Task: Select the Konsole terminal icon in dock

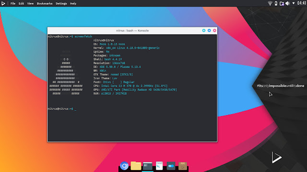Action: [148, 166]
